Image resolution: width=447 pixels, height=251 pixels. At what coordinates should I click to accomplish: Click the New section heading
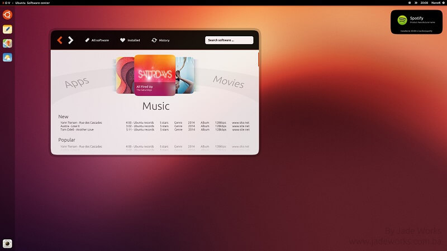(63, 117)
